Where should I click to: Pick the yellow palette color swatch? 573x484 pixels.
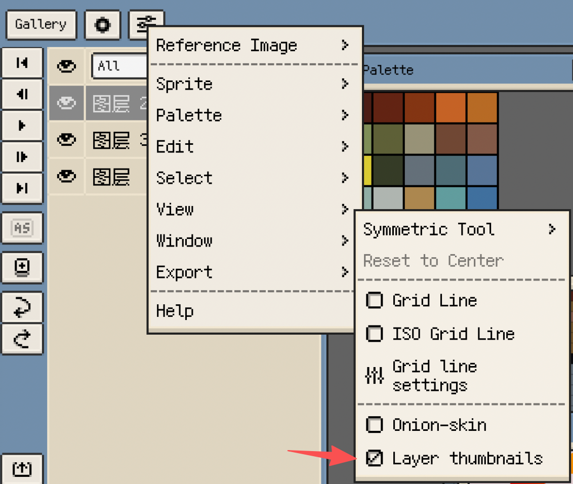coord(367,171)
